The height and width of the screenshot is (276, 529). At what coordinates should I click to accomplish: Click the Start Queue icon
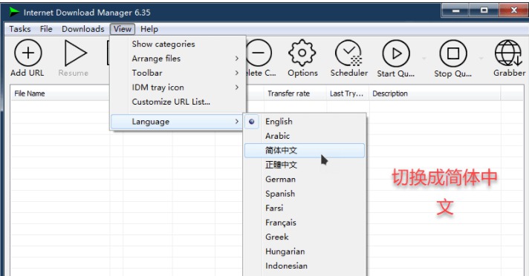click(x=396, y=53)
